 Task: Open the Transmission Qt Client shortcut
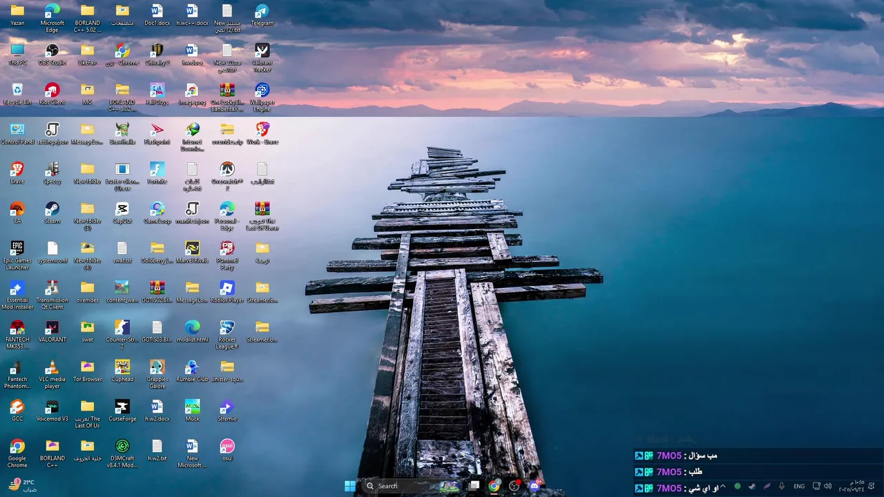[x=52, y=294]
